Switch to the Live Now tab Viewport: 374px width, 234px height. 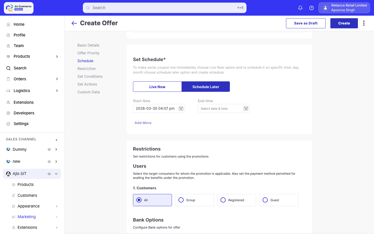tap(157, 87)
